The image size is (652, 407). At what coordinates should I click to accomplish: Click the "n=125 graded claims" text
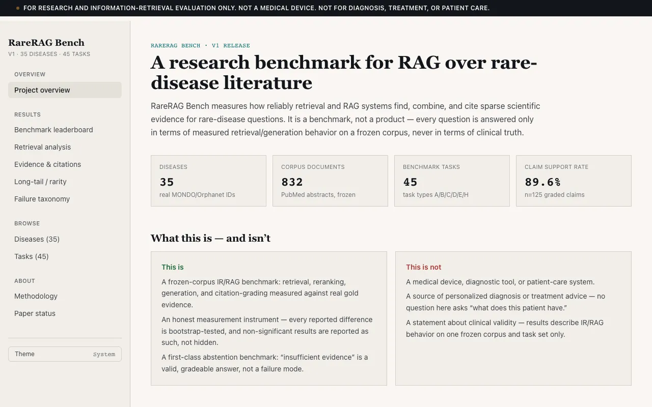(x=555, y=194)
